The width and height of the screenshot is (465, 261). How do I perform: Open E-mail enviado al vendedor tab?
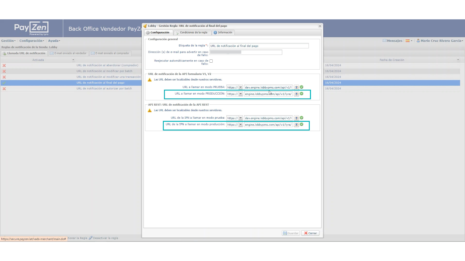pos(68,53)
